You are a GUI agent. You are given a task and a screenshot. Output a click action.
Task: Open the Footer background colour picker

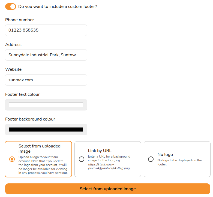tap(46, 130)
